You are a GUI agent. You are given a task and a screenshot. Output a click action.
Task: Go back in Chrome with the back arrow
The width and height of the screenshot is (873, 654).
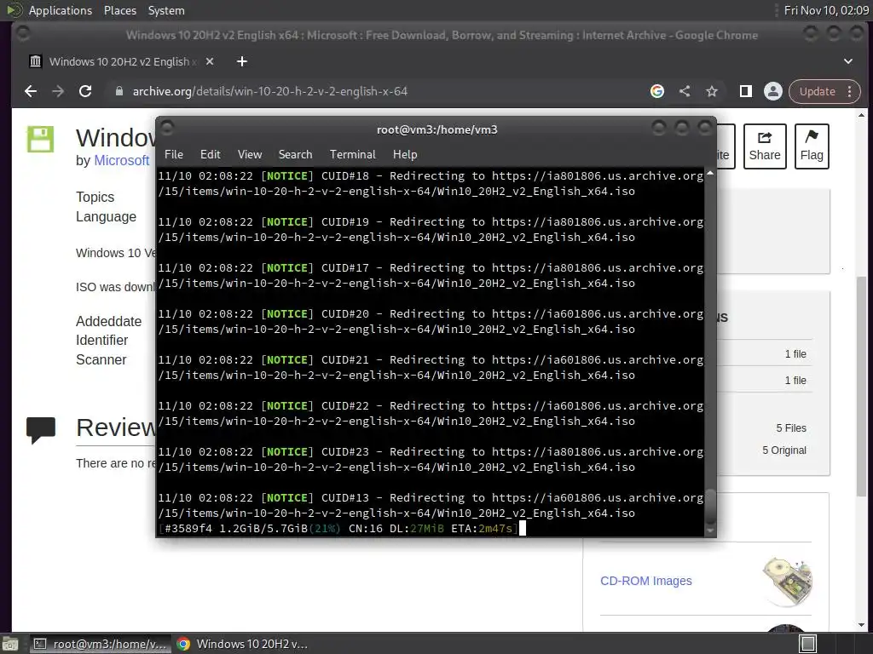pos(31,91)
